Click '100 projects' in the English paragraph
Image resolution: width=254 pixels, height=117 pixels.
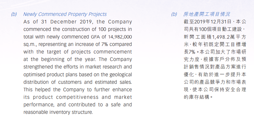tap(117, 29)
